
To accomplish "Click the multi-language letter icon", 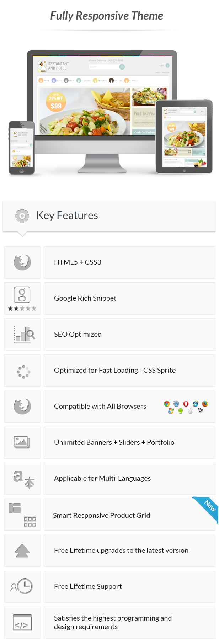I will pos(24,479).
